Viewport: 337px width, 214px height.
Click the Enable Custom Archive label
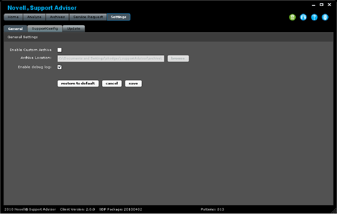pyautogui.click(x=31, y=50)
